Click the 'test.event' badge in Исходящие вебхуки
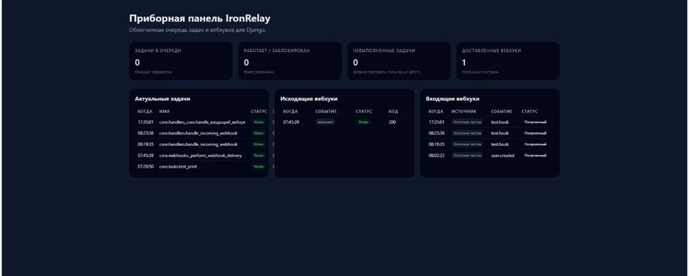689x276 pixels. tap(325, 122)
